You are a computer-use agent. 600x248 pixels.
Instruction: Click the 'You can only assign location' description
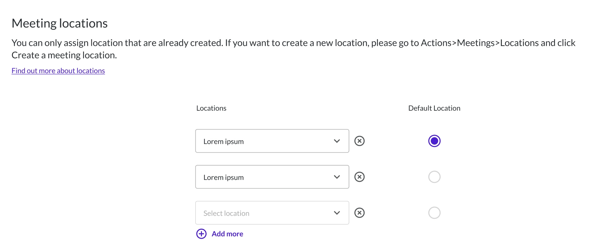(293, 49)
